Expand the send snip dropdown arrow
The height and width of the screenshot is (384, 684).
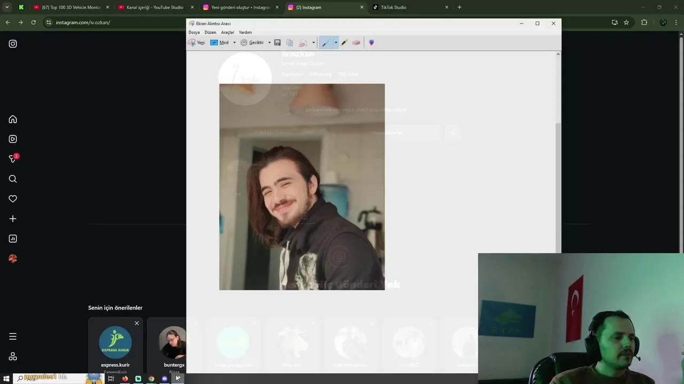[x=313, y=43]
